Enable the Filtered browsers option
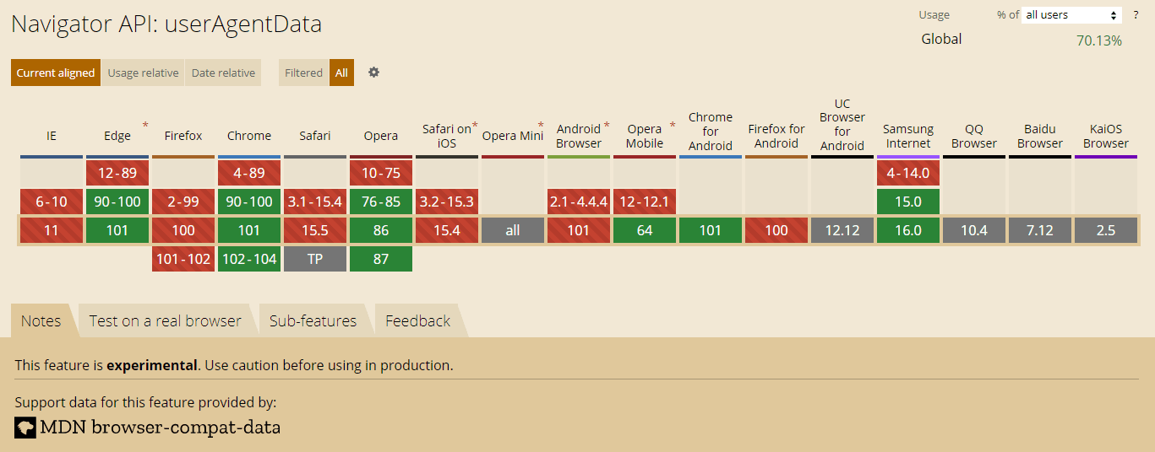Image resolution: width=1155 pixels, height=452 pixels. (303, 73)
